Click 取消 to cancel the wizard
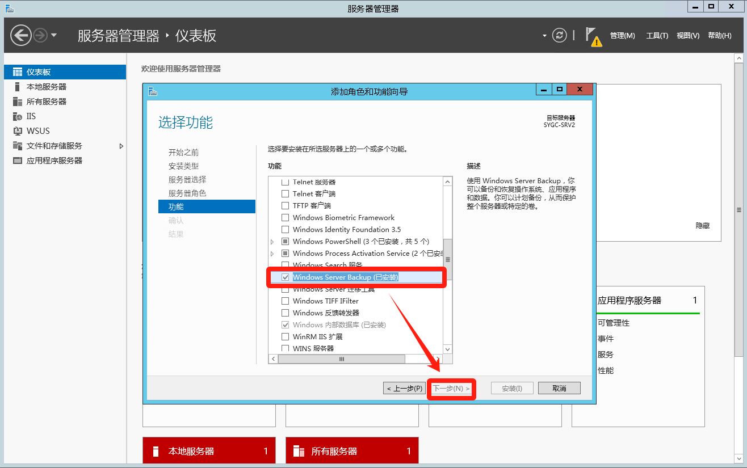Screen dimensions: 747x468 (x=559, y=389)
